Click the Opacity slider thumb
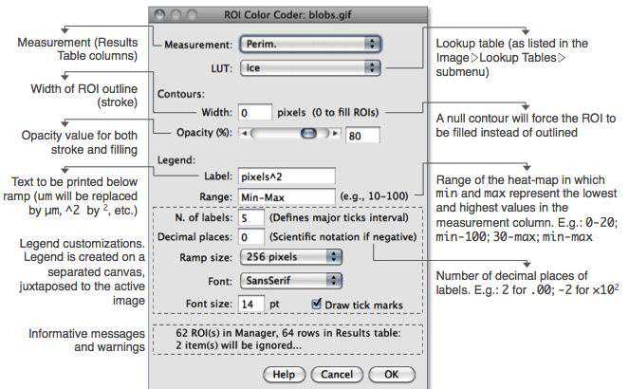629x389 pixels. coord(308,135)
